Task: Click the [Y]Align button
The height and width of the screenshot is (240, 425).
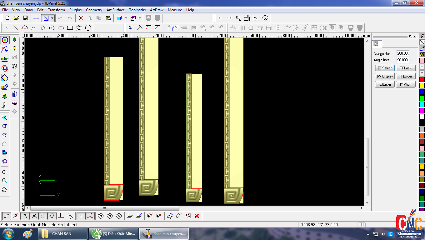Action: click(406, 84)
